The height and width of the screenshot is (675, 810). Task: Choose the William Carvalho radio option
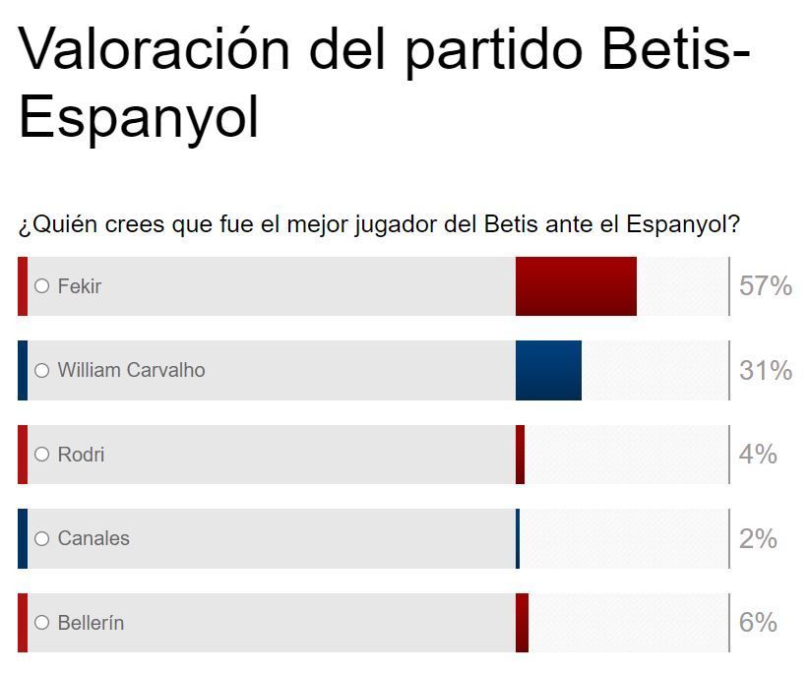click(42, 371)
